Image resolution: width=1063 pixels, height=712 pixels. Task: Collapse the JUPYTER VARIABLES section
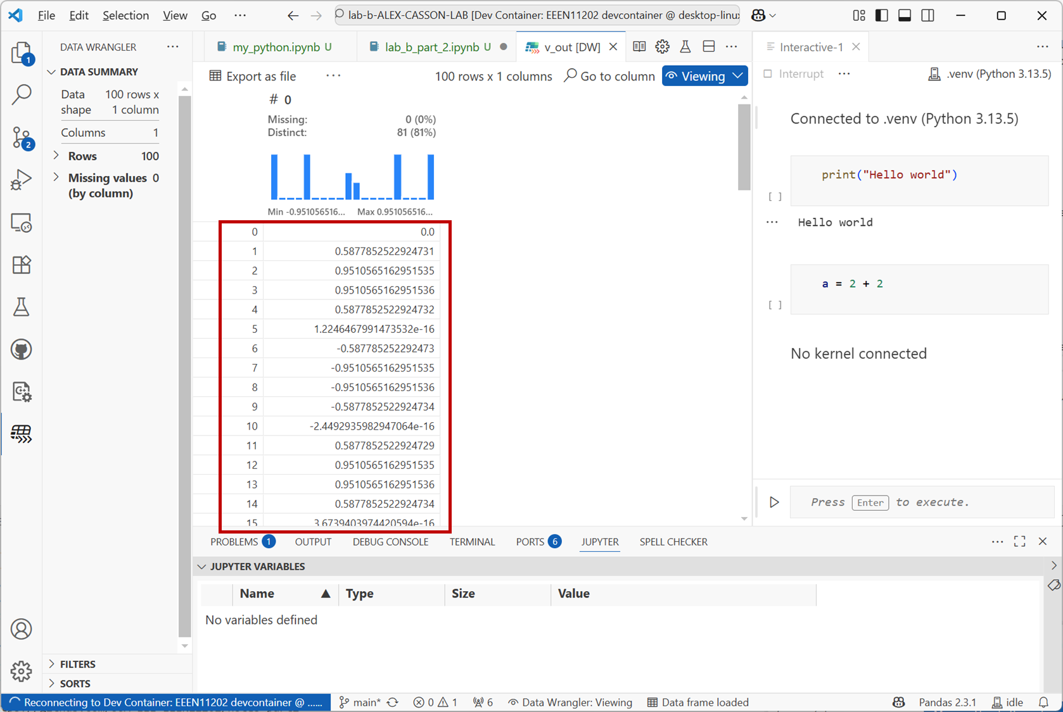pyautogui.click(x=202, y=566)
